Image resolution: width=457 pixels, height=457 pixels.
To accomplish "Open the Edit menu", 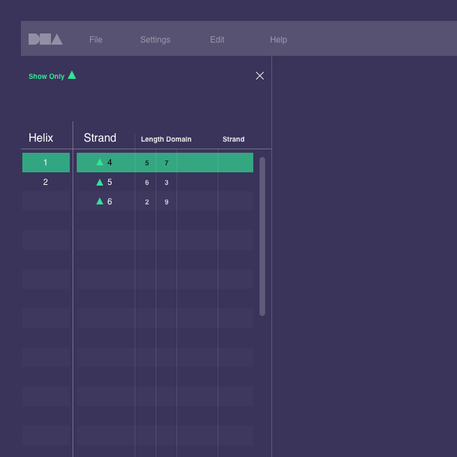I will tap(217, 40).
